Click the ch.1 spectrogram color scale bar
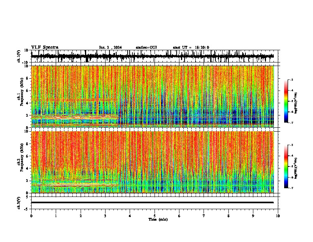The image size is (313, 242). pos(286,101)
